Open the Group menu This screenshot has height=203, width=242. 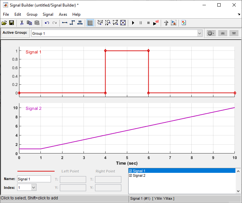tap(32, 14)
